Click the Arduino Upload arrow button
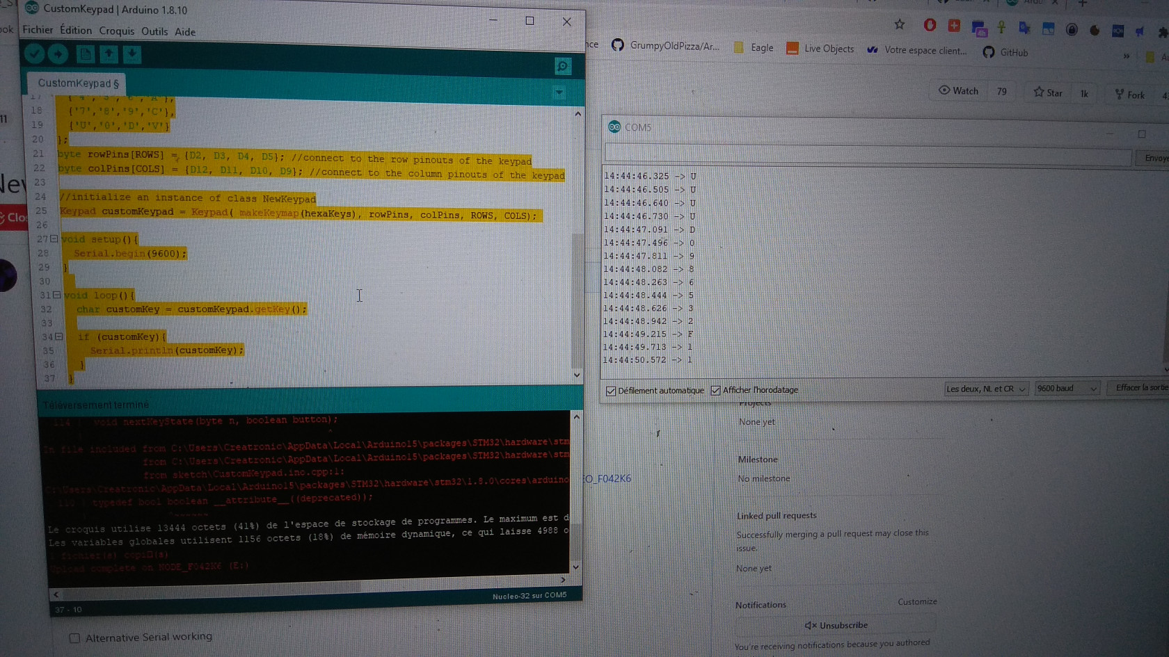 tap(58, 54)
